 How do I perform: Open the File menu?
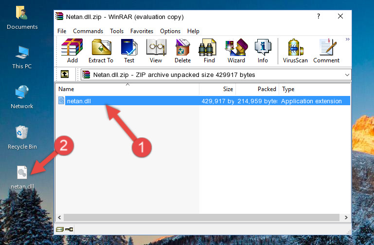click(62, 31)
